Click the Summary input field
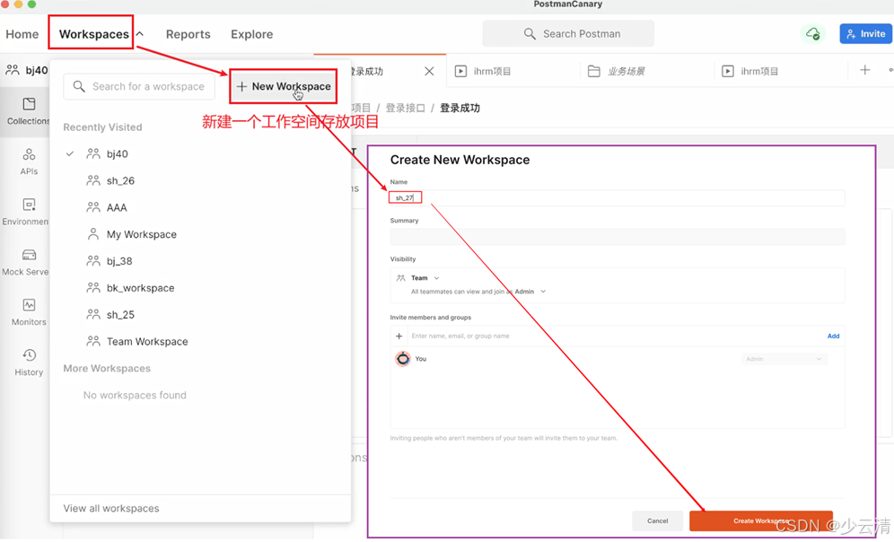The height and width of the screenshot is (542, 894). tap(617, 237)
